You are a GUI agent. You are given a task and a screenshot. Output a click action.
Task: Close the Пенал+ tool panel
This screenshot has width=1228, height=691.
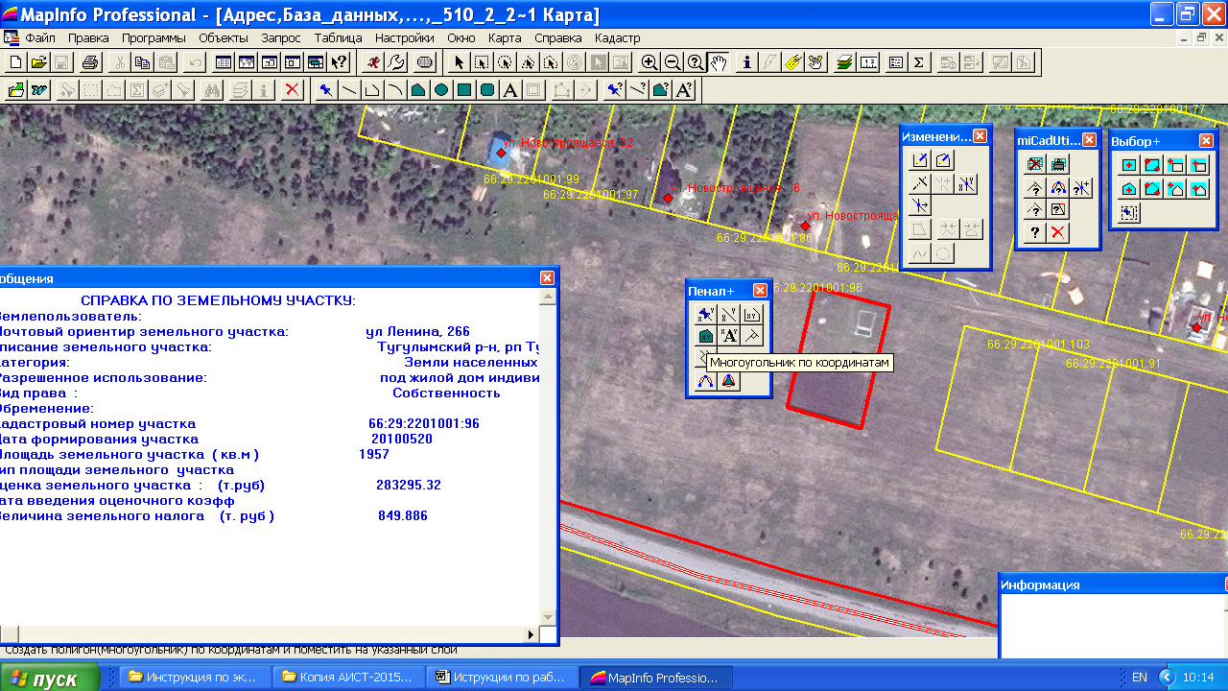[x=760, y=290]
